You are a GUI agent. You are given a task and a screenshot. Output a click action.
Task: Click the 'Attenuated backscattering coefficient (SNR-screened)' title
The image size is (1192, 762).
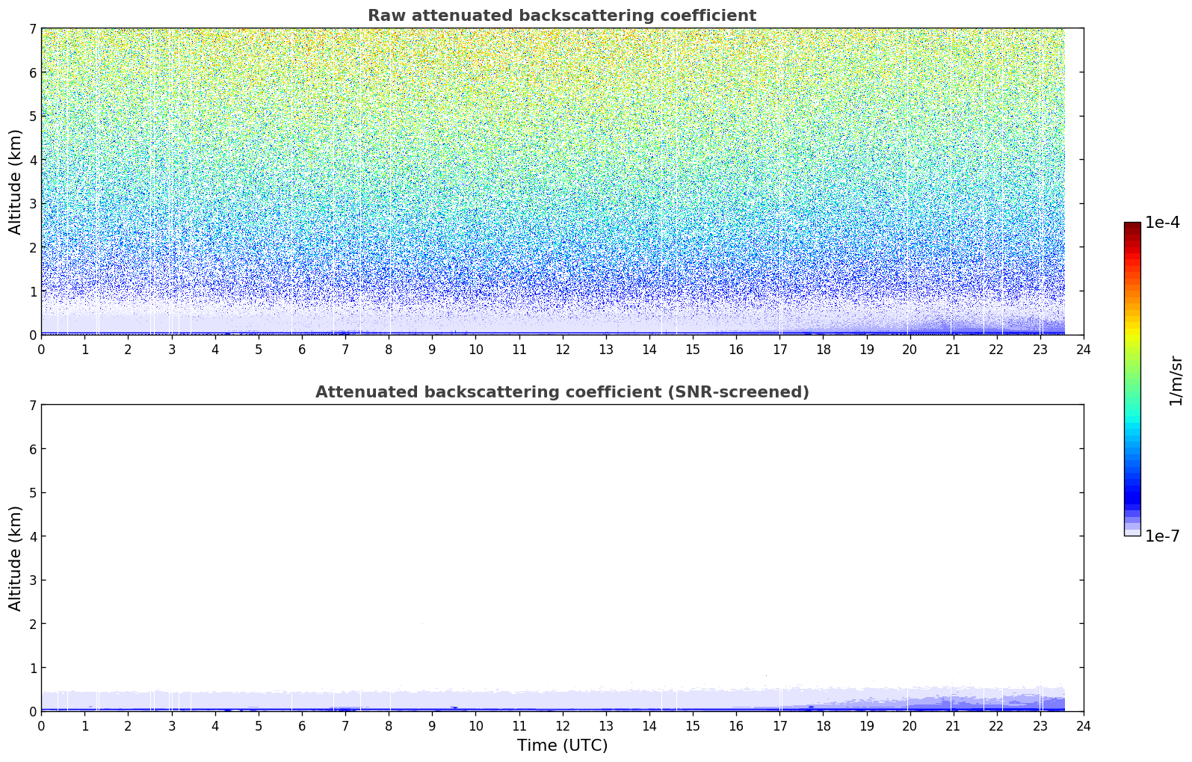561,392
